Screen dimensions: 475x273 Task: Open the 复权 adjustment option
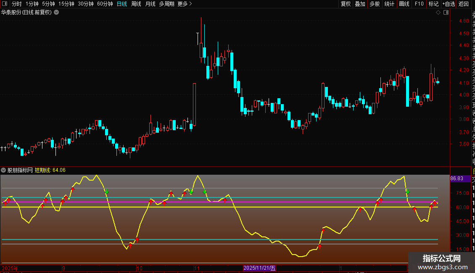coord(346,4)
